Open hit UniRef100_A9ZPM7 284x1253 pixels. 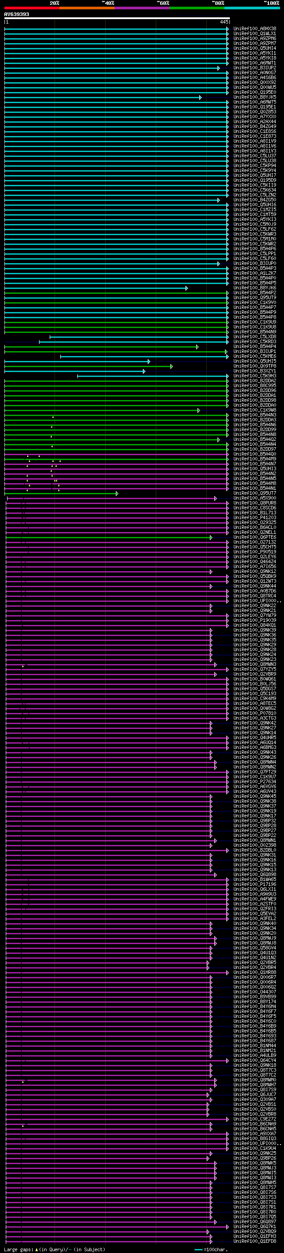(x=255, y=43)
